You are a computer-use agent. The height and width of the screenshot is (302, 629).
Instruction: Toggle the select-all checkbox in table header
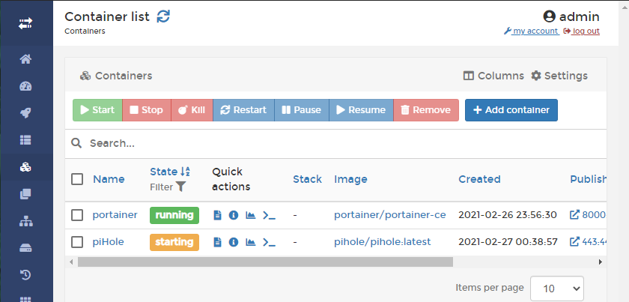click(77, 179)
